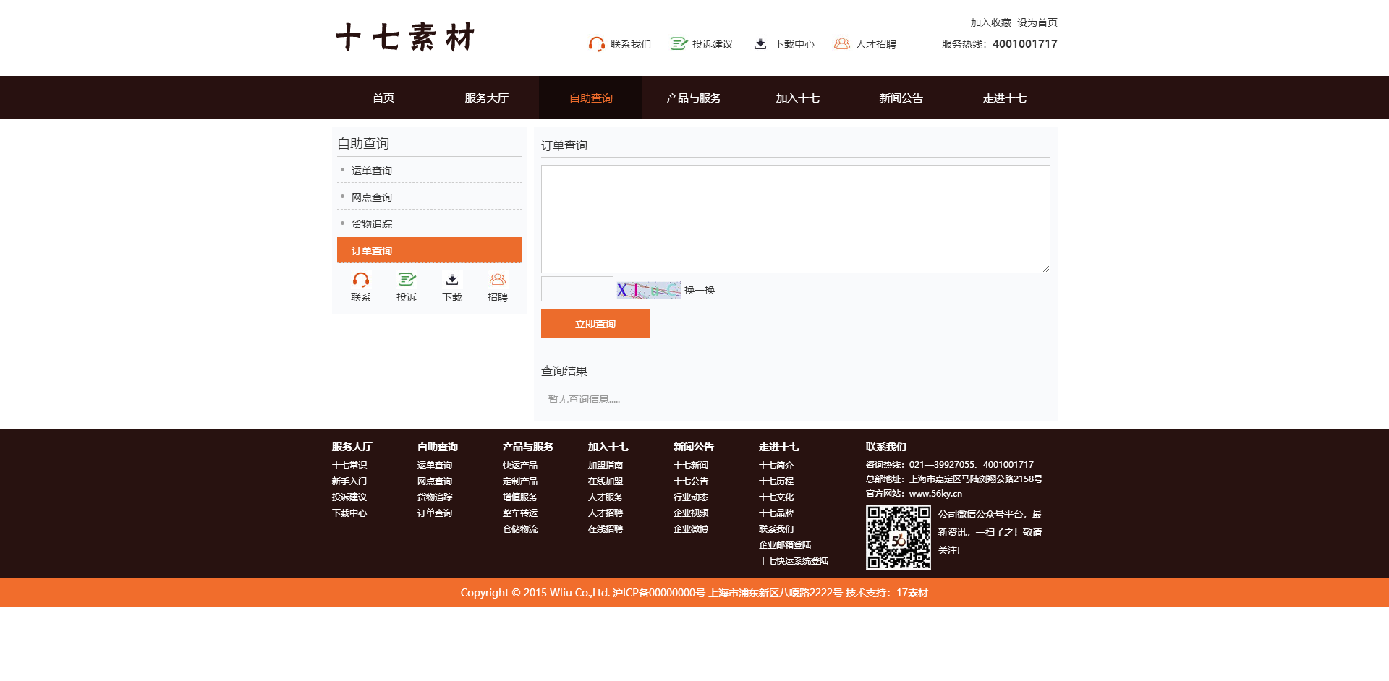Click the sidebar edit icon above 投诉
The width and height of the screenshot is (1389, 681).
tap(407, 280)
